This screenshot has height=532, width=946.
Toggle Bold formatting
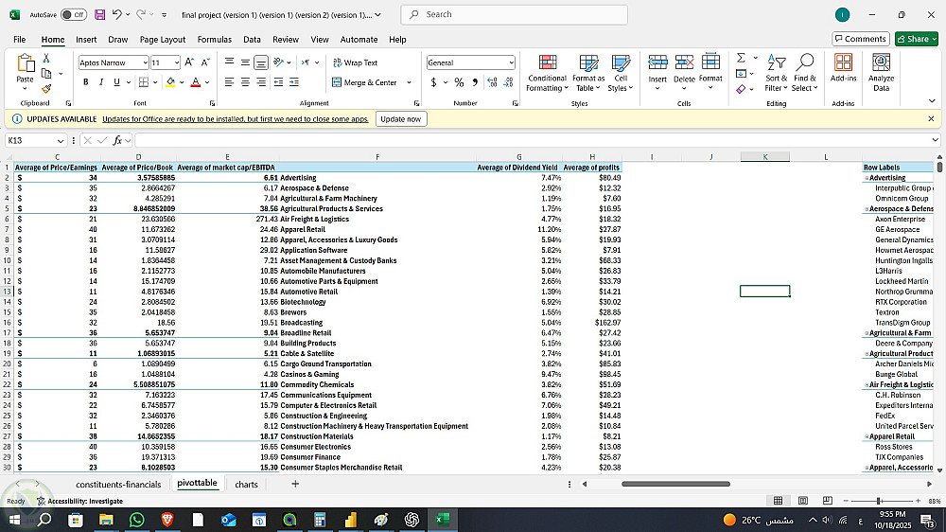(85, 82)
